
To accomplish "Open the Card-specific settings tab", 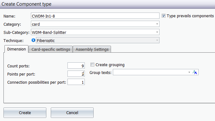I will tap(51, 49).
